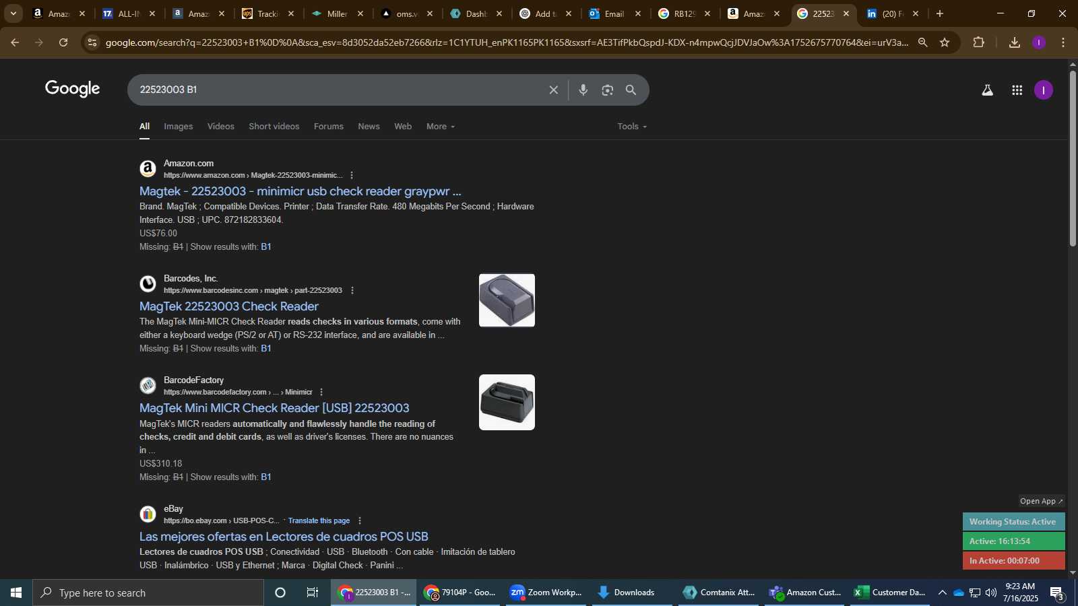Switch to News results tab
The image size is (1078, 606).
click(369, 127)
